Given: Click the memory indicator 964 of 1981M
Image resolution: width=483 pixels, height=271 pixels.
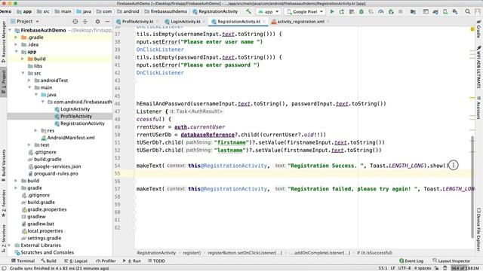Looking at the screenshot, I should tap(466, 268).
